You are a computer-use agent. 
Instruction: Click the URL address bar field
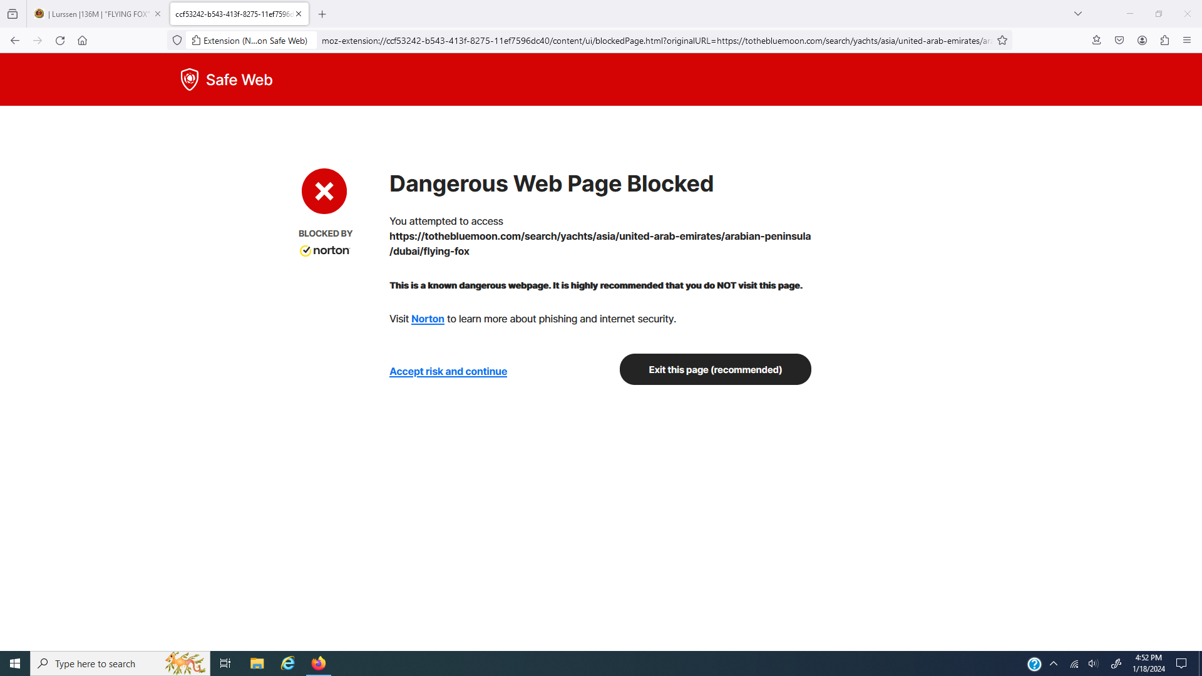click(x=651, y=41)
